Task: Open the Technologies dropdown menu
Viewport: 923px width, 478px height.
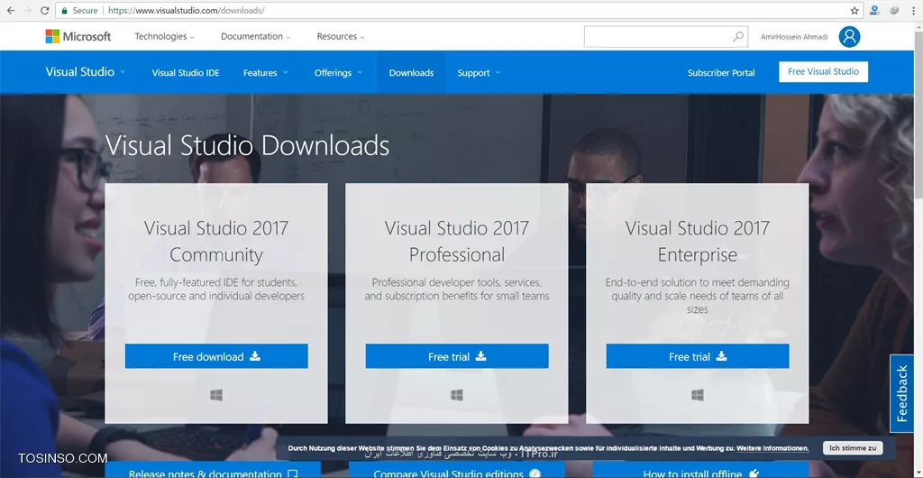Action: 164,36
